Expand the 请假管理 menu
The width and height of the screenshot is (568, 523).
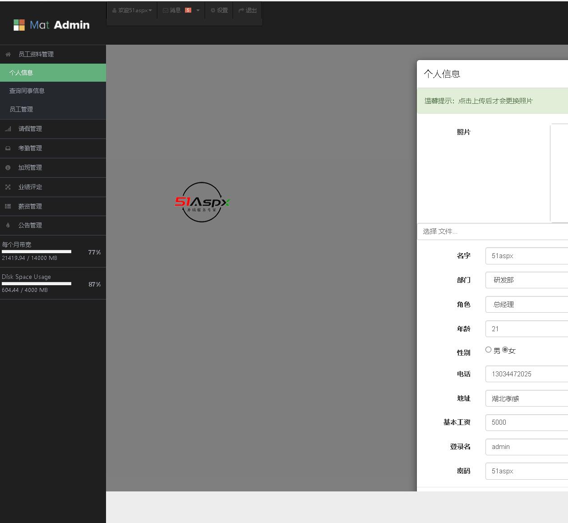tap(53, 129)
